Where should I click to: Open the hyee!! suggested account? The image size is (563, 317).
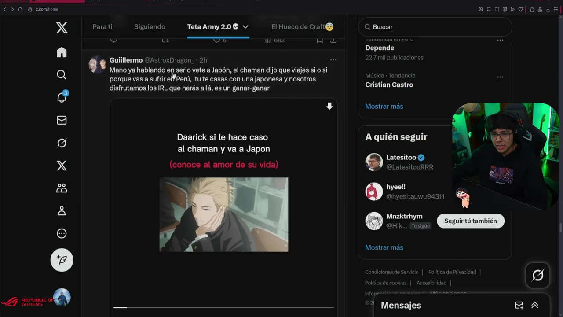[396, 187]
